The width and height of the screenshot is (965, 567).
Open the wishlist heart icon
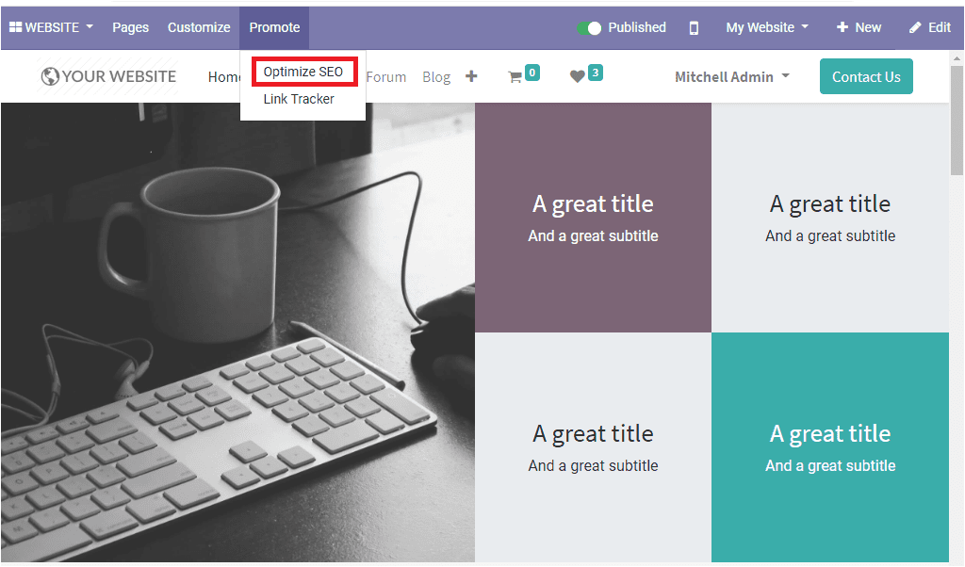tap(578, 76)
